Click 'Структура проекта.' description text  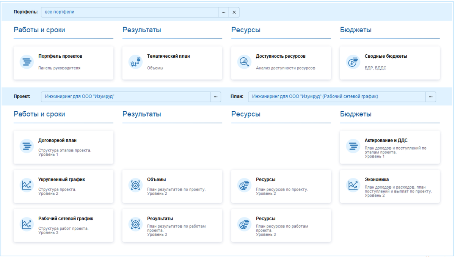pos(57,189)
